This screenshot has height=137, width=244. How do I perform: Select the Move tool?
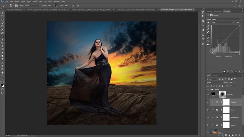tap(2, 13)
